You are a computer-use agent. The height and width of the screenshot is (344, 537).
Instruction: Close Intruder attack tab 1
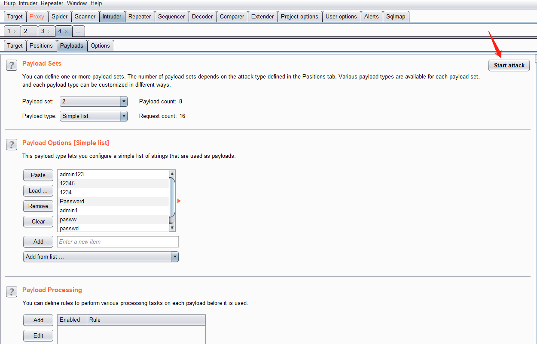tap(15, 31)
